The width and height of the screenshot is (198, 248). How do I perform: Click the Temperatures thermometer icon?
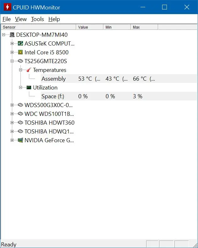click(29, 70)
